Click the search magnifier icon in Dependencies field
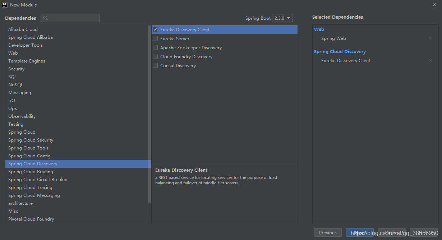 46,18
